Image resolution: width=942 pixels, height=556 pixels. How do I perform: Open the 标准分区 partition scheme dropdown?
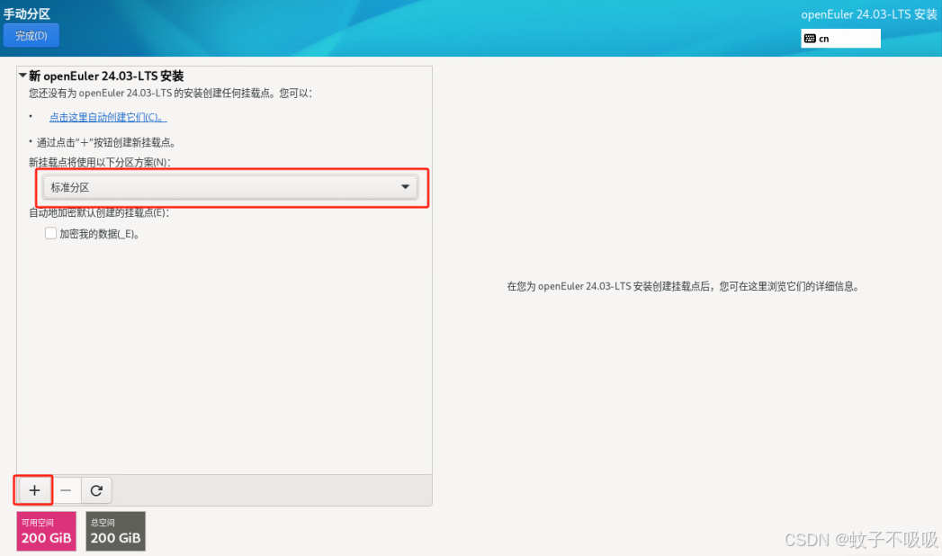click(230, 187)
